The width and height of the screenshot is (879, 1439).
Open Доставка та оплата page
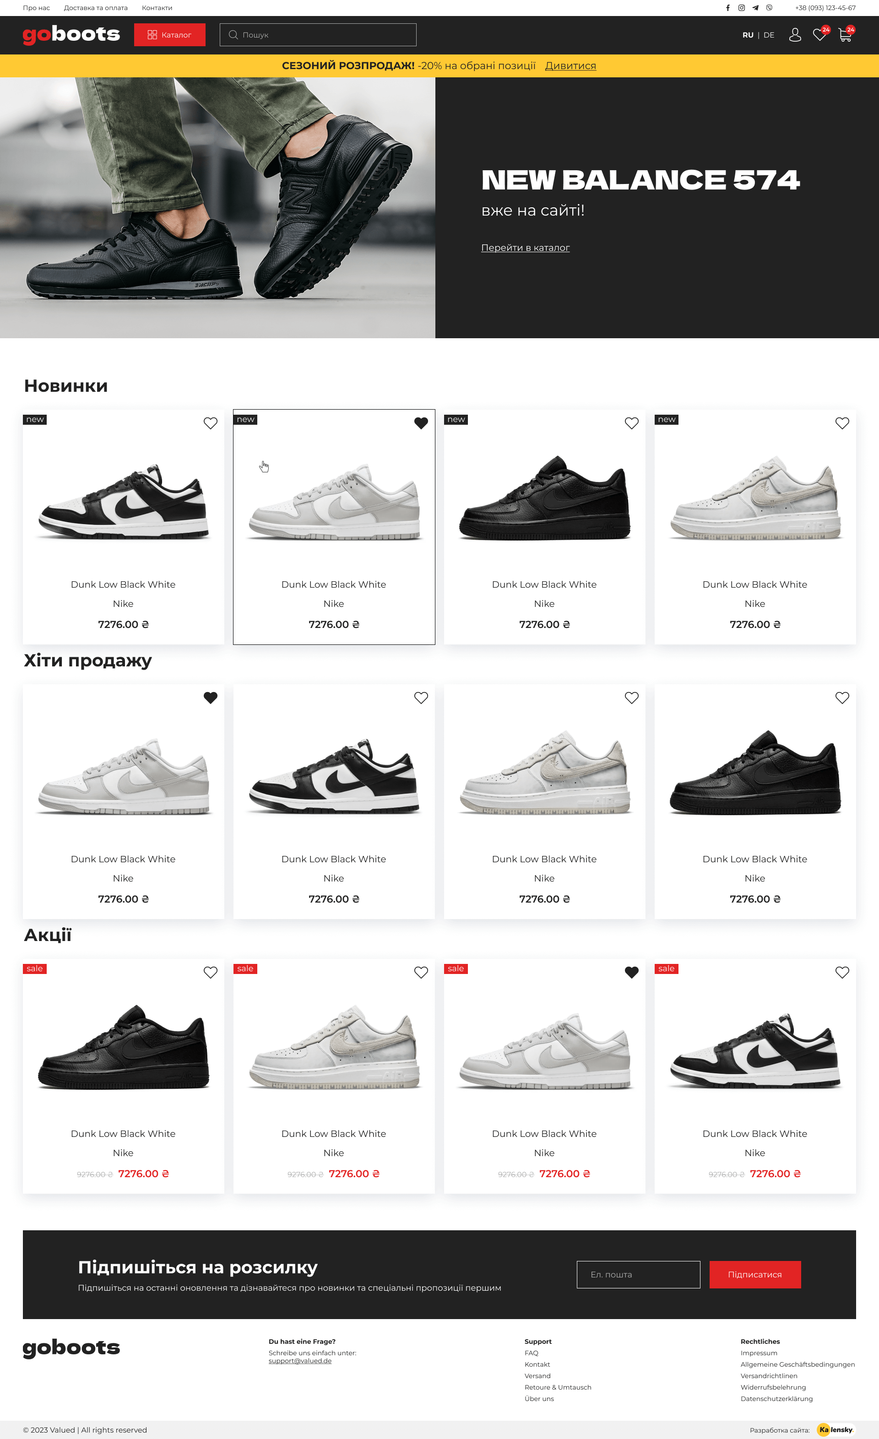point(96,8)
